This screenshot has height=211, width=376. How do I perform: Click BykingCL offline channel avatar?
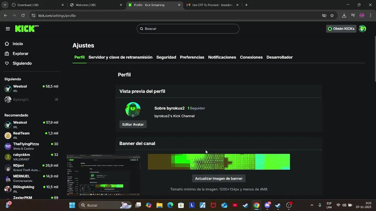[x=8, y=100]
